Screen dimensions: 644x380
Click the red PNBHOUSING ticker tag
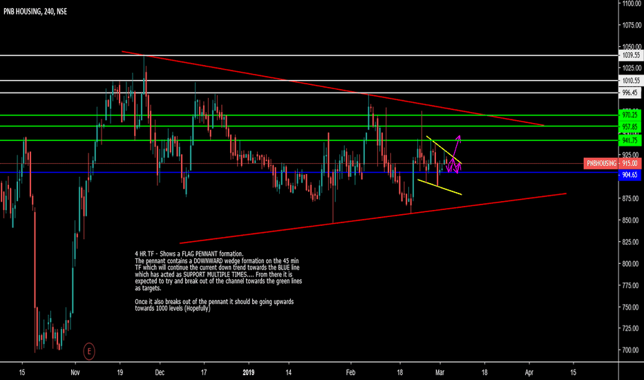click(601, 164)
